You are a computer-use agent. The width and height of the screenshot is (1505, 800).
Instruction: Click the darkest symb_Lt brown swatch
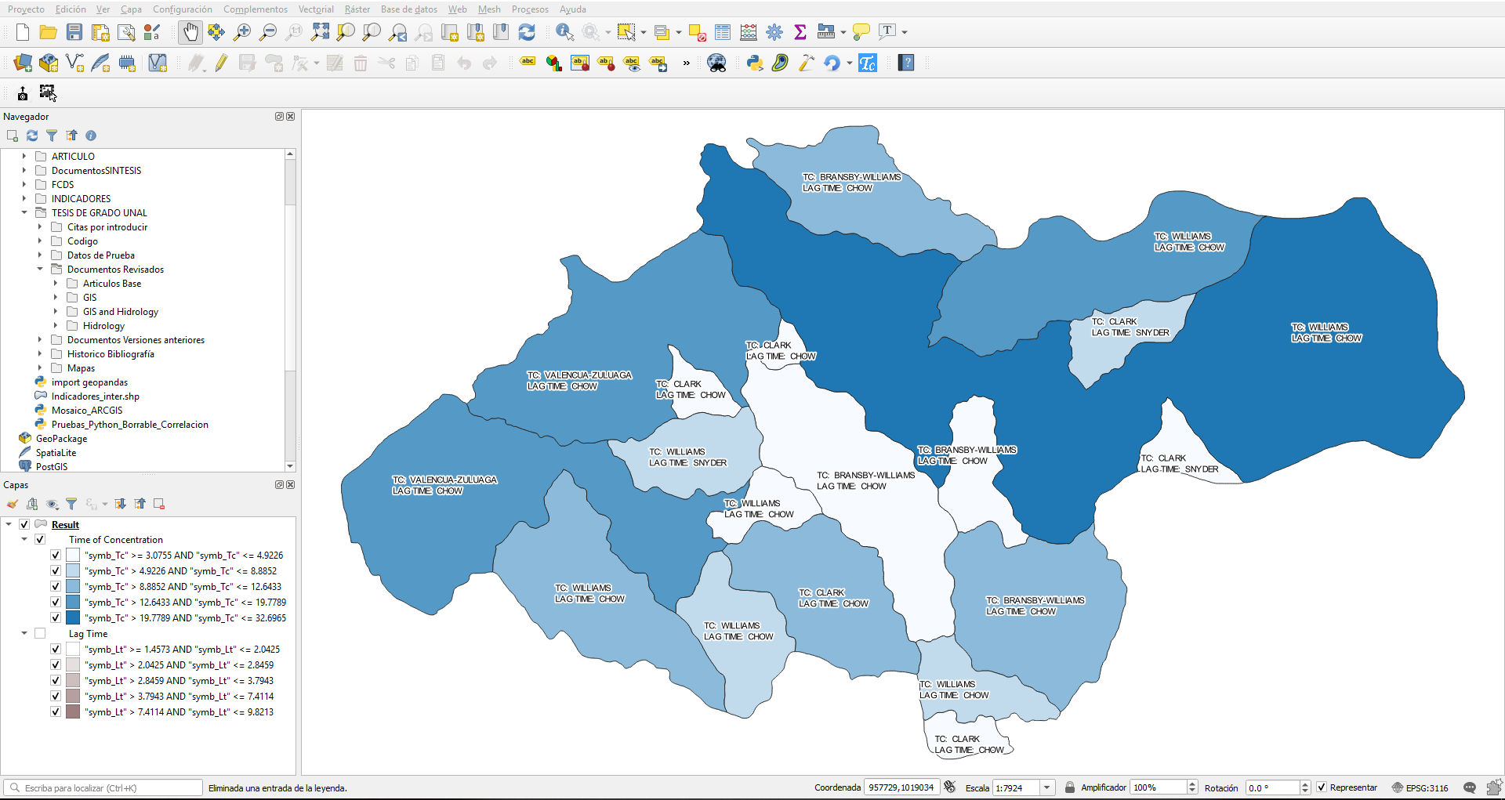click(73, 711)
